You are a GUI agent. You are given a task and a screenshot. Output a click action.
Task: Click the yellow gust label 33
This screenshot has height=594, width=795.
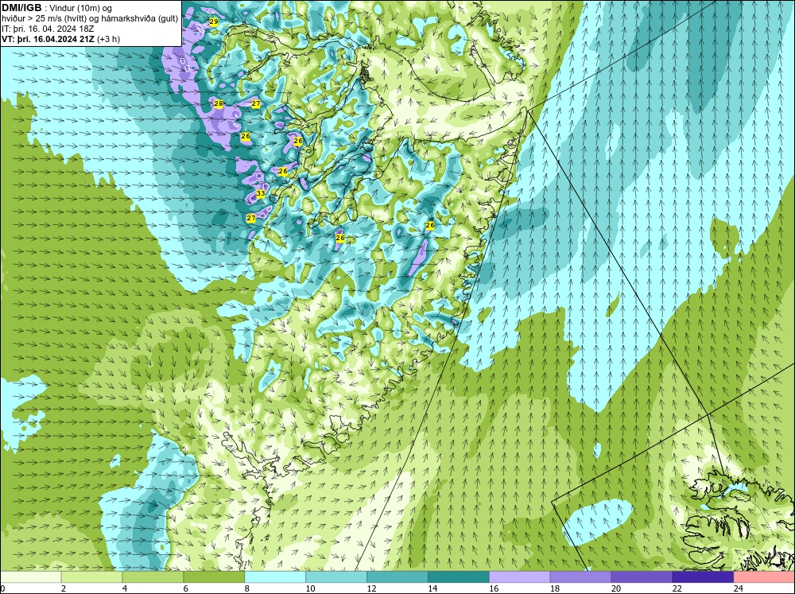[261, 193]
